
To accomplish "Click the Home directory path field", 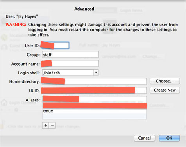I will (x=94, y=81).
